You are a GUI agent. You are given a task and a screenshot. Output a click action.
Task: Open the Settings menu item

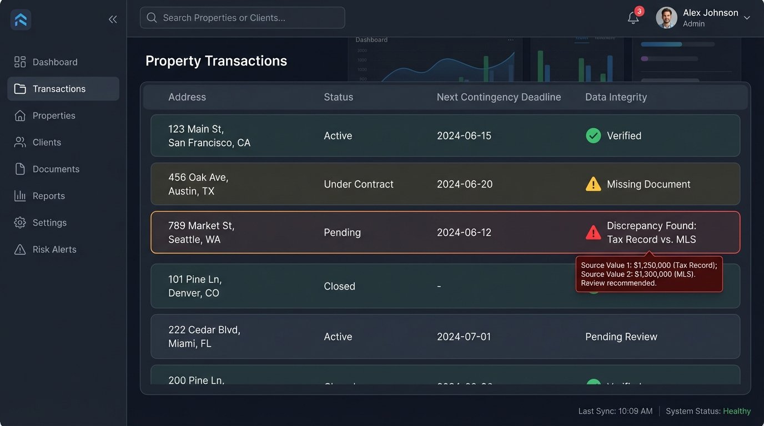[x=49, y=222]
